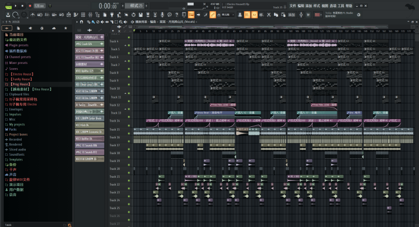419x227 pixels.
Task: Mute Track 8 with its green light
Action: pyautogui.click(x=129, y=77)
